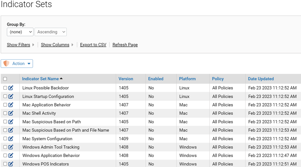The image size is (301, 167).
Task: Edit the Mac Shell Activity row
Action: 11,113
